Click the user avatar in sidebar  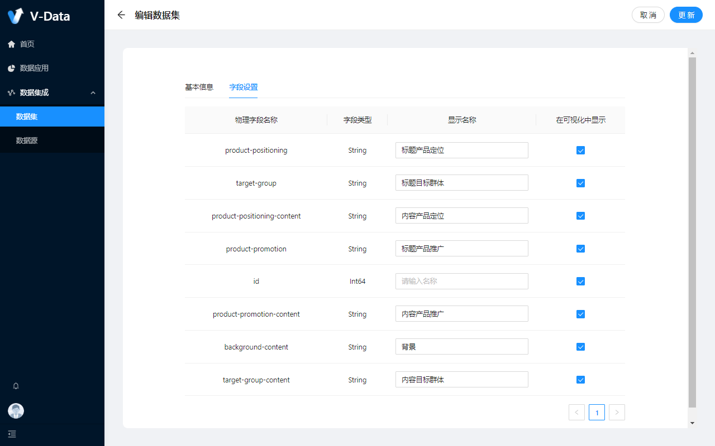coord(16,411)
